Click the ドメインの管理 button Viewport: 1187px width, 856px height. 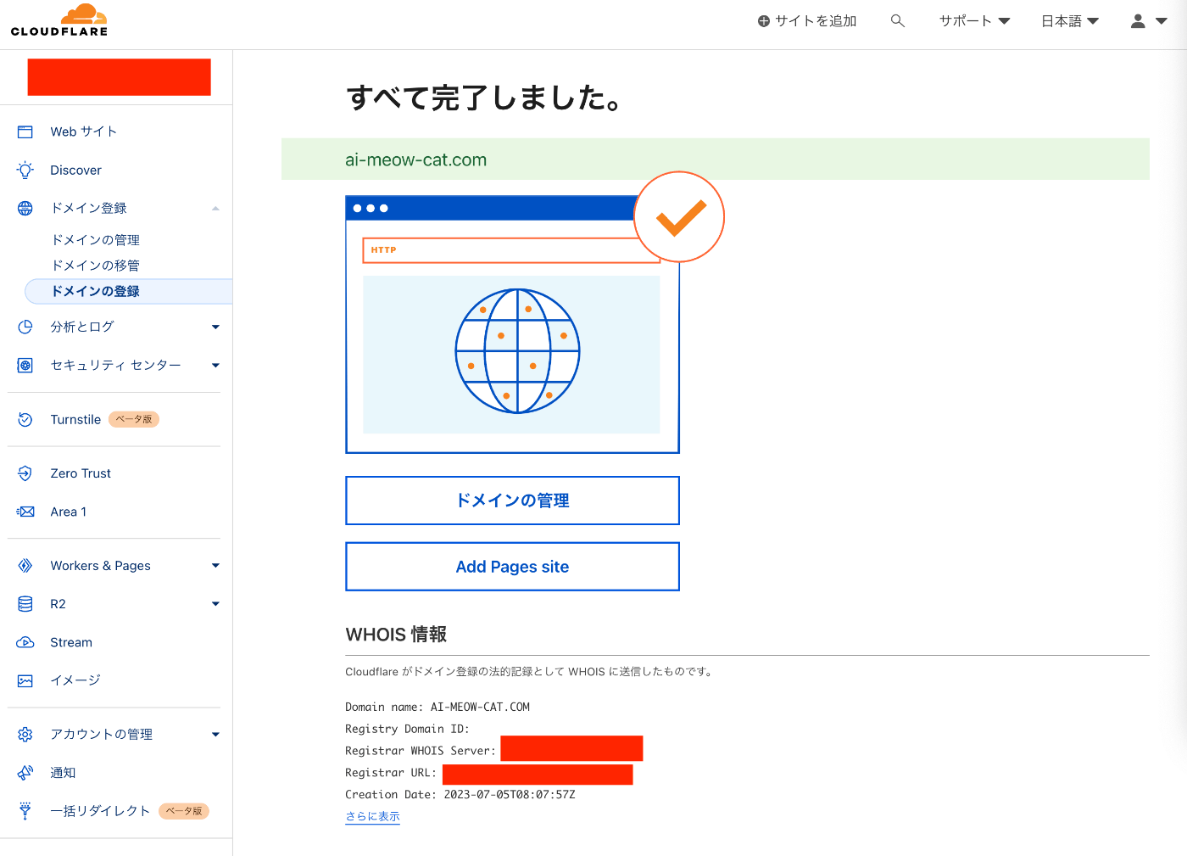[512, 501]
